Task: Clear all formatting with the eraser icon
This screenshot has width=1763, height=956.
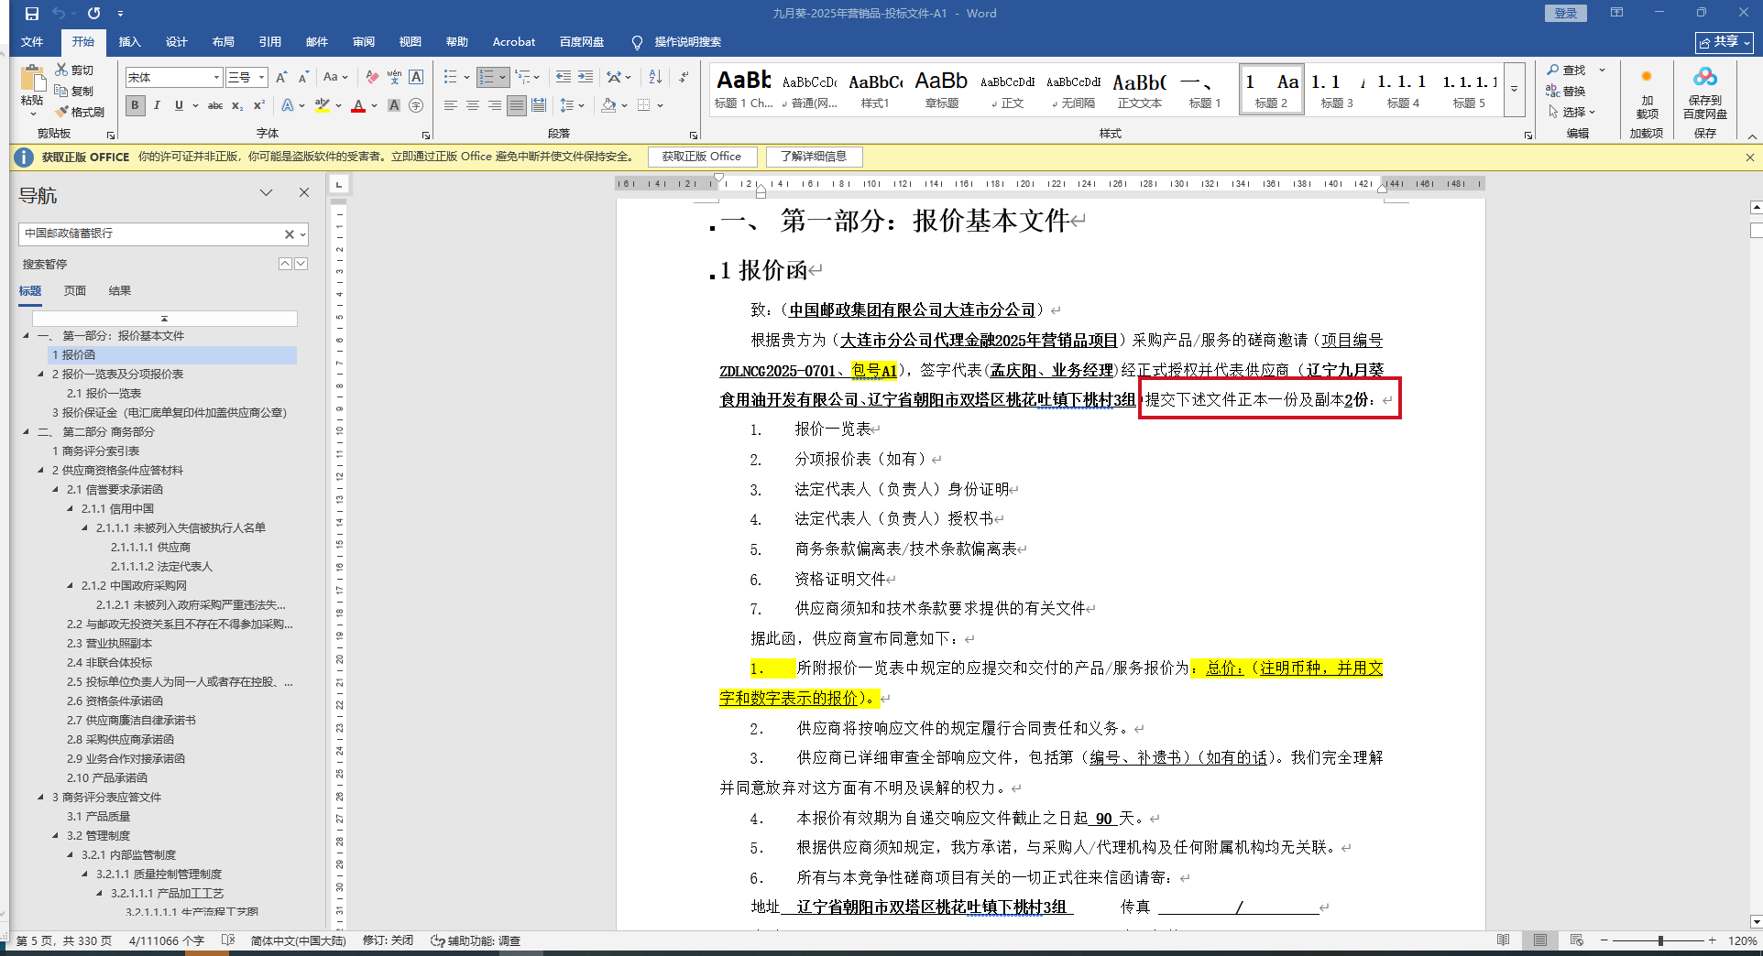Action: [x=372, y=78]
